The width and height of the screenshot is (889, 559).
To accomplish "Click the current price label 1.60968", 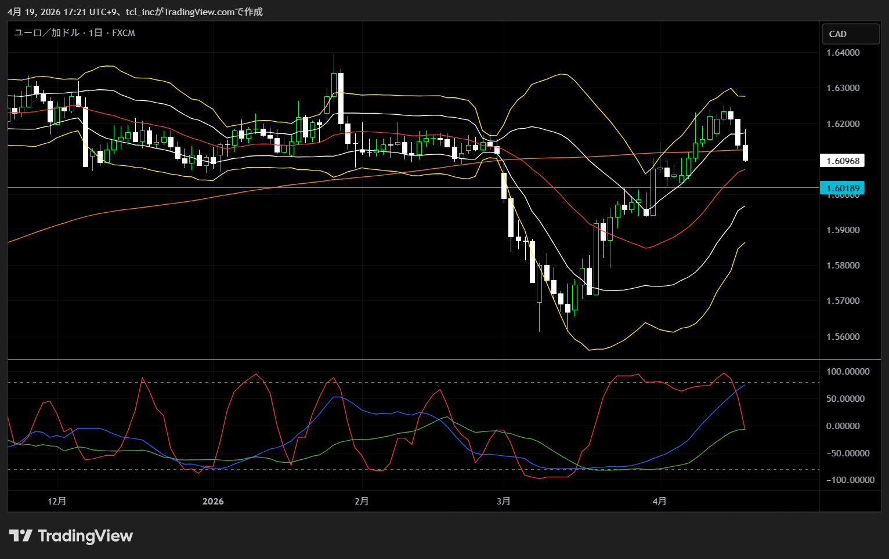I will coord(842,161).
